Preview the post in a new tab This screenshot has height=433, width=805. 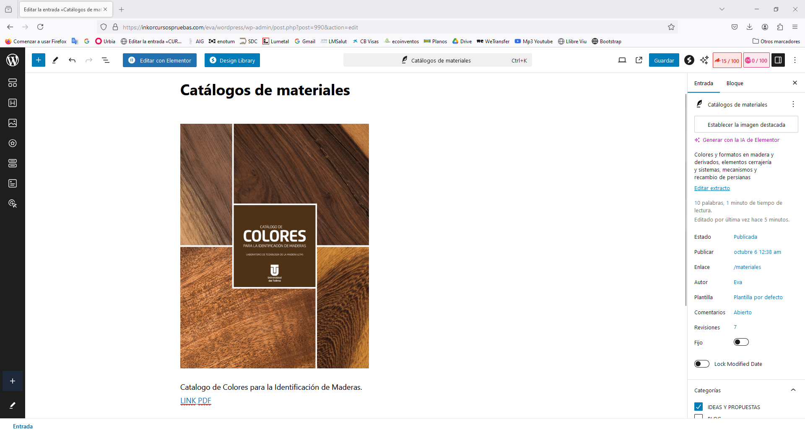(x=639, y=60)
